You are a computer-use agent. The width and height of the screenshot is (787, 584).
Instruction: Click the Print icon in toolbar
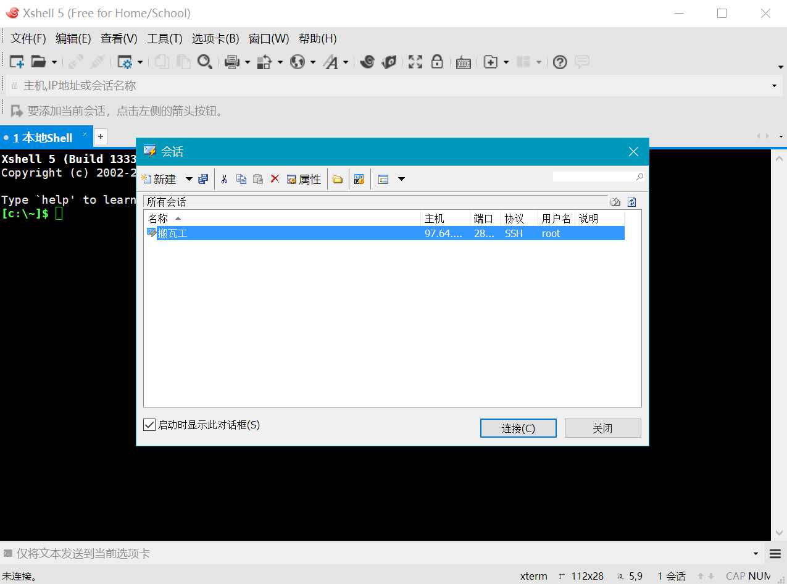click(232, 62)
